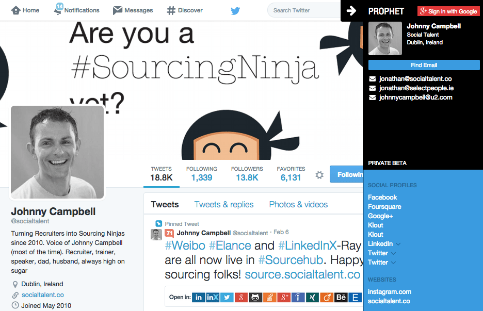Open in Indeed icon
Viewport: 483px width, 311px height.
[298, 297]
